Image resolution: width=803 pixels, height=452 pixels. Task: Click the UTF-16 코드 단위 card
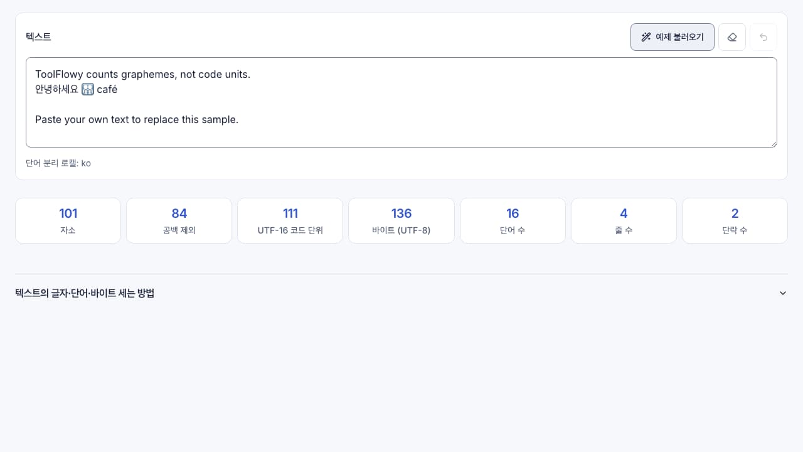click(x=290, y=220)
